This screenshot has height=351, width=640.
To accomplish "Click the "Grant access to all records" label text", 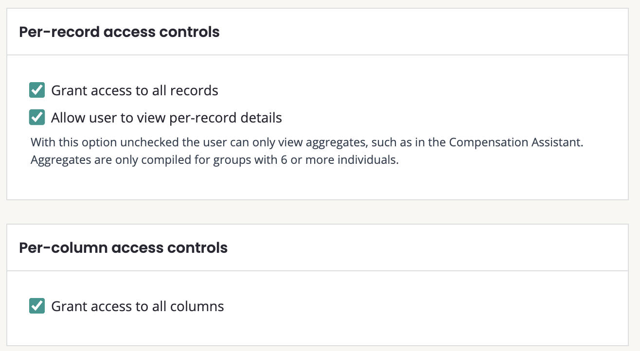I will [x=134, y=90].
